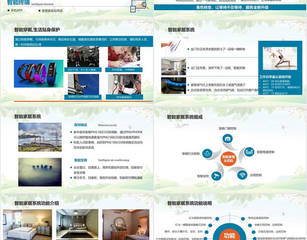Viewport: 307px width, 240px height.
Task: Select the factory smokestack photo
Action: coord(40,137)
